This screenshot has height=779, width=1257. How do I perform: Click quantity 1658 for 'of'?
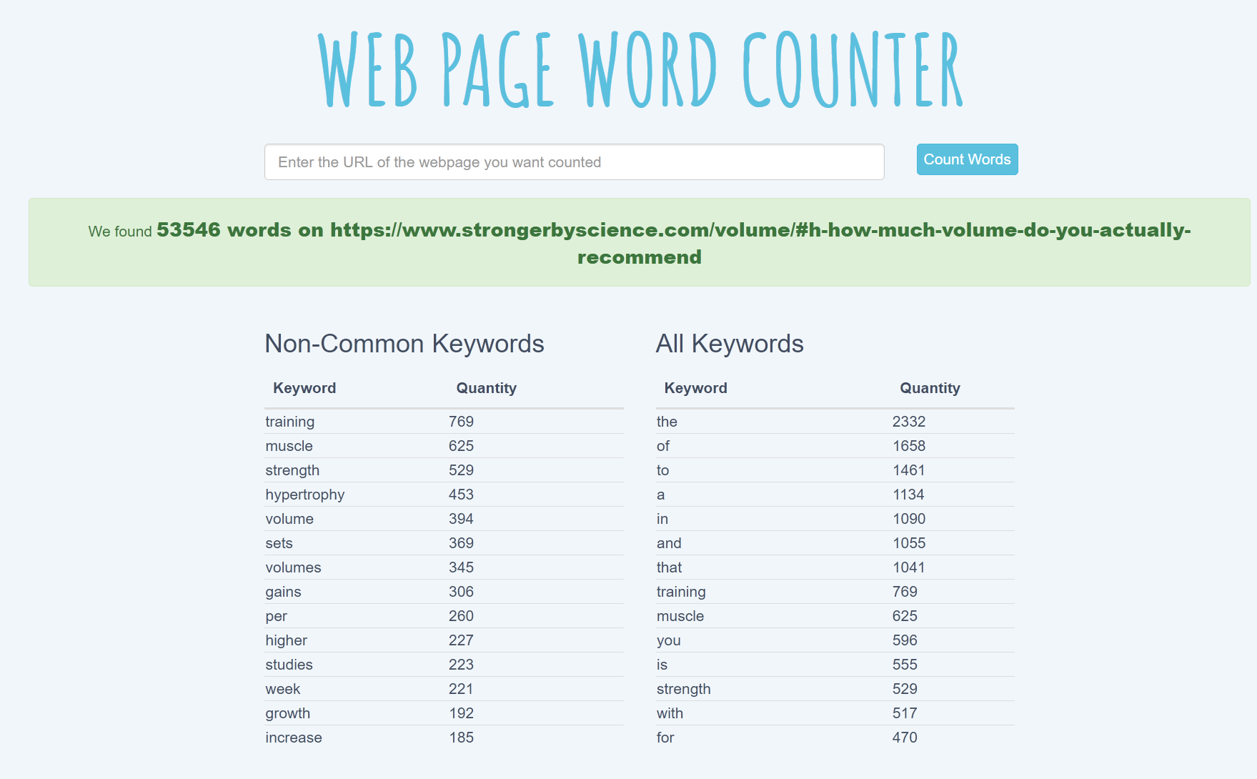[x=908, y=446]
